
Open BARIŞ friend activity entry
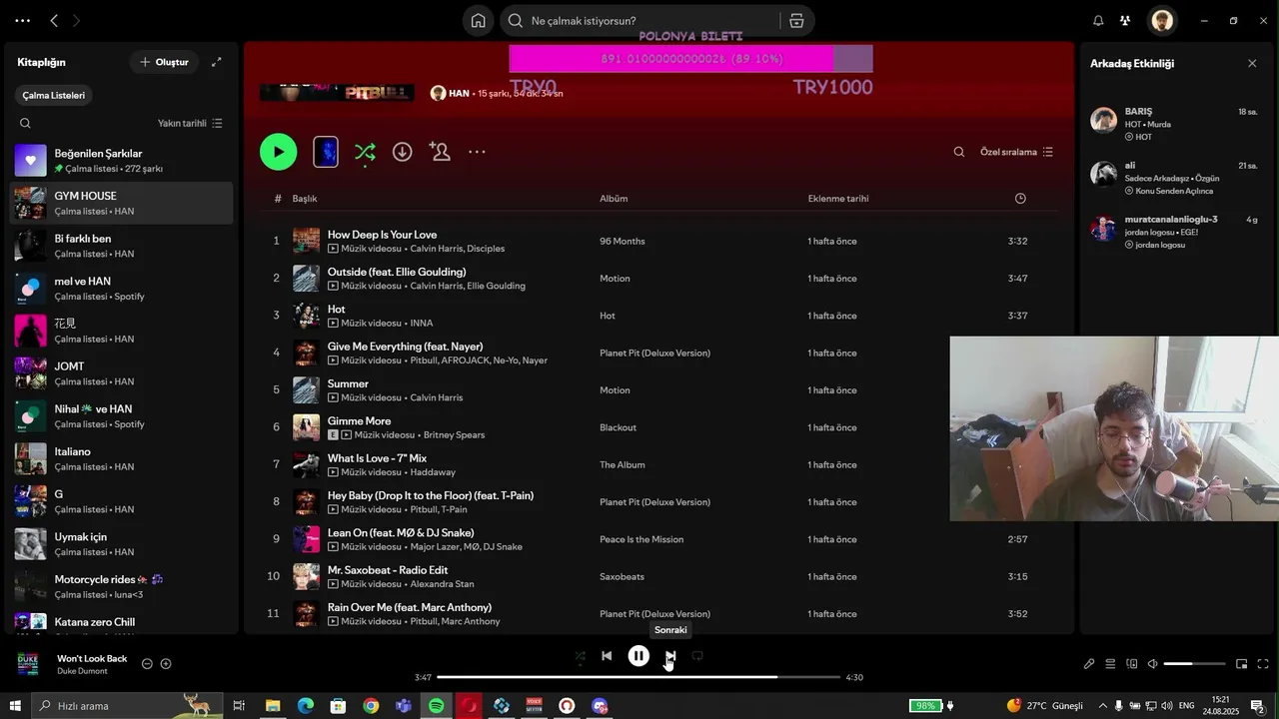pos(1175,124)
